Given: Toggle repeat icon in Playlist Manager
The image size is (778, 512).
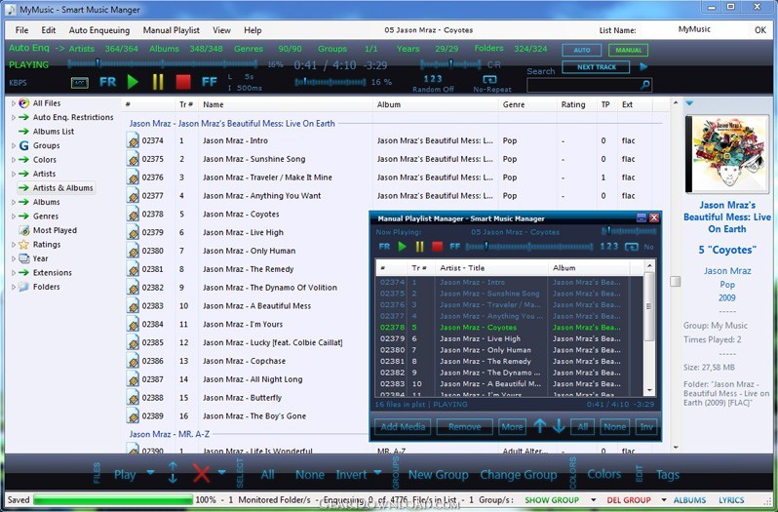Looking at the screenshot, I should 631,247.
